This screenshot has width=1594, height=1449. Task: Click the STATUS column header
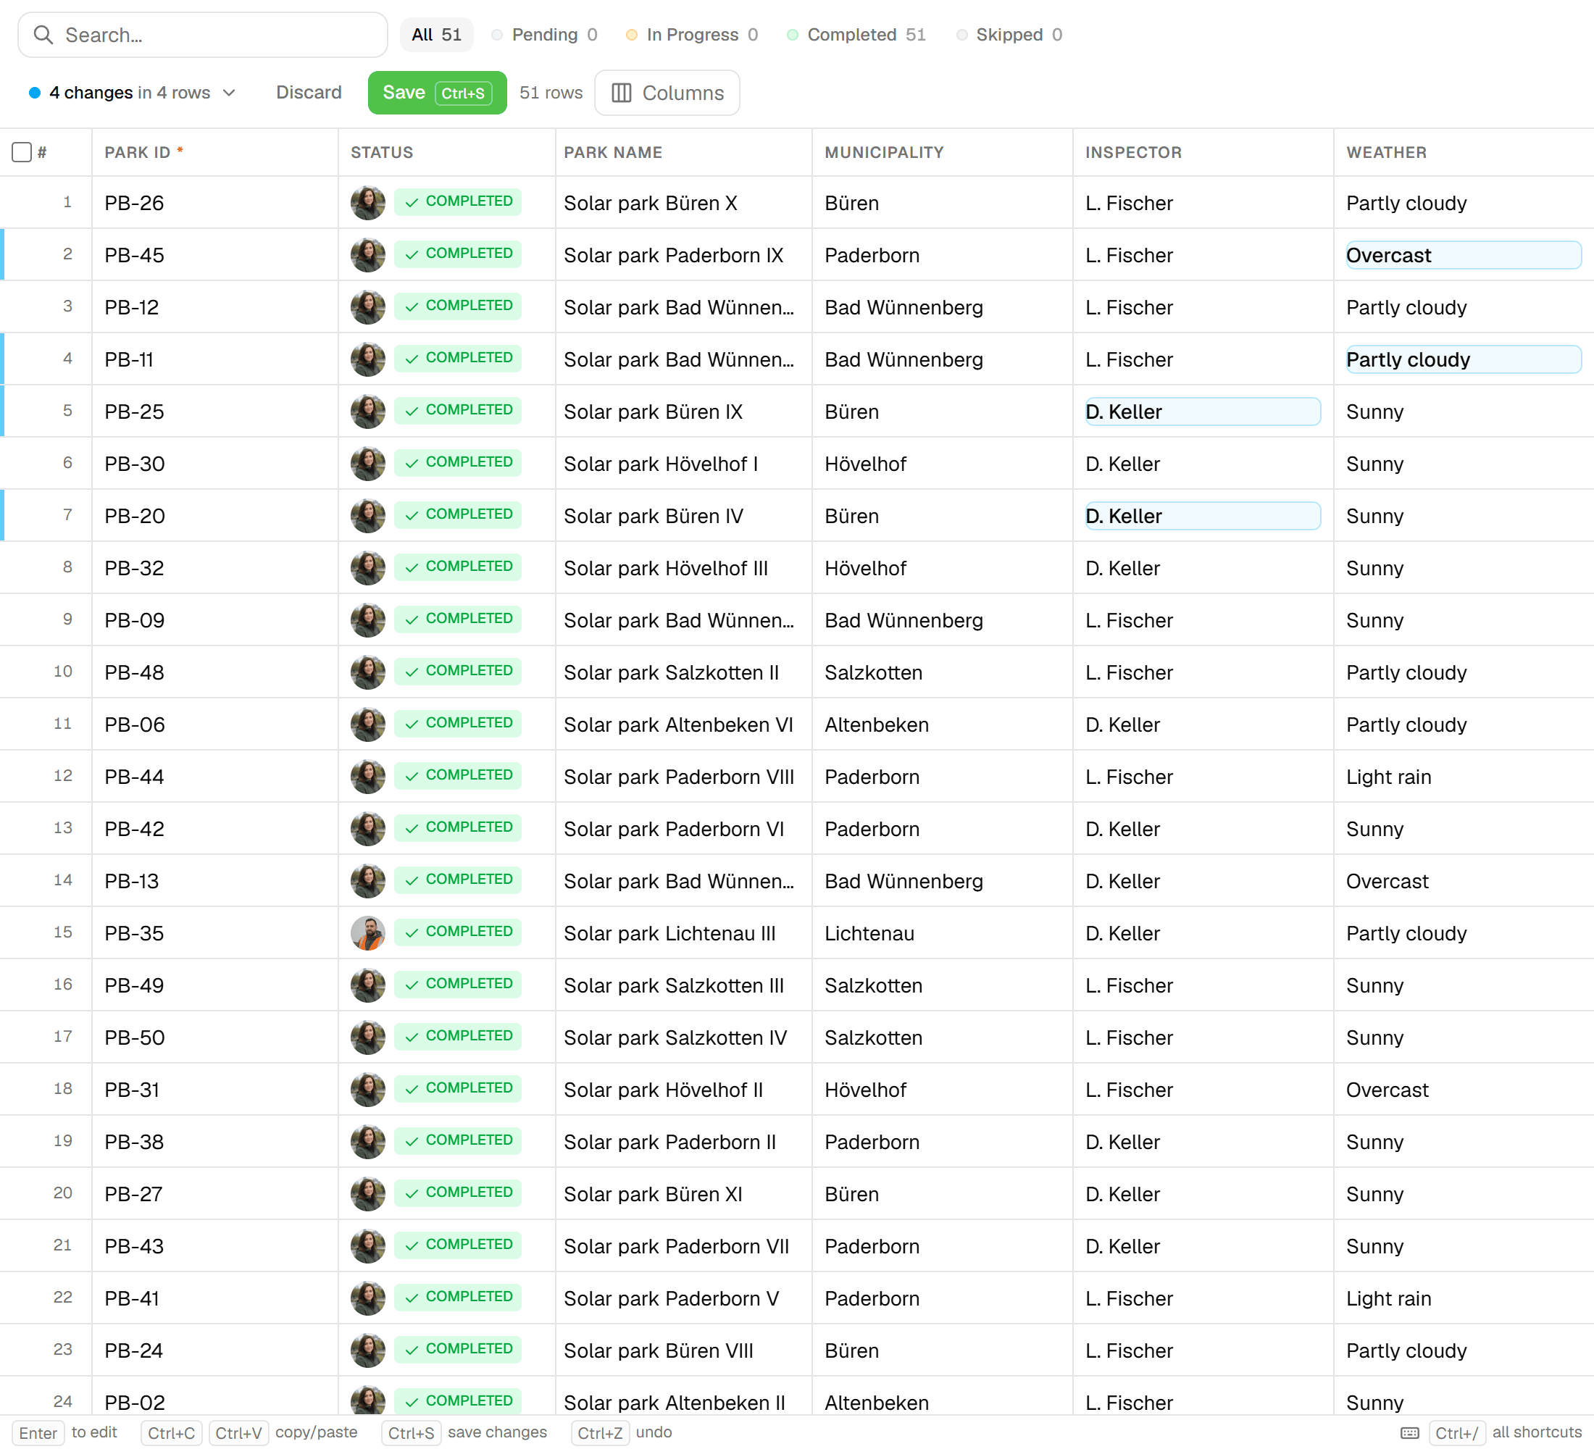click(447, 151)
